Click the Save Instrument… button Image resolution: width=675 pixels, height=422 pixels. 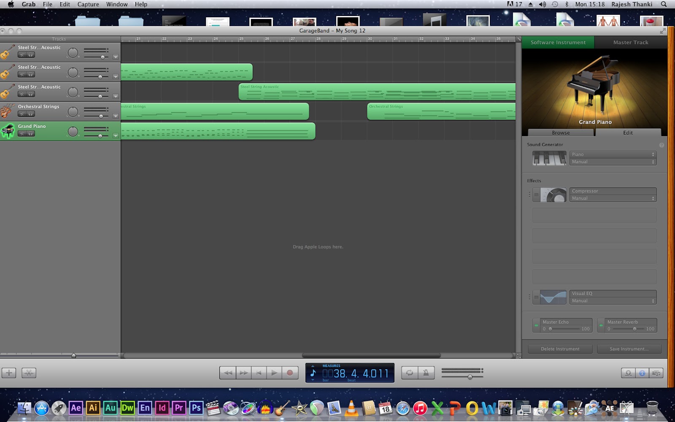pyautogui.click(x=629, y=349)
